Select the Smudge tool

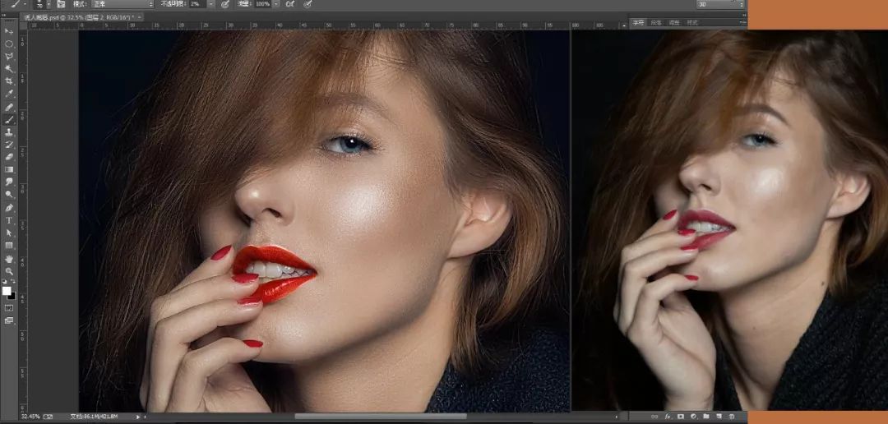click(8, 182)
